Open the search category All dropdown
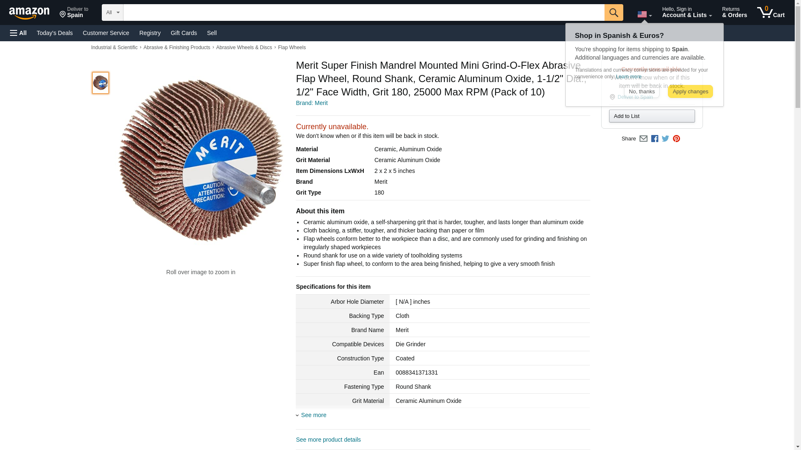 [x=112, y=12]
